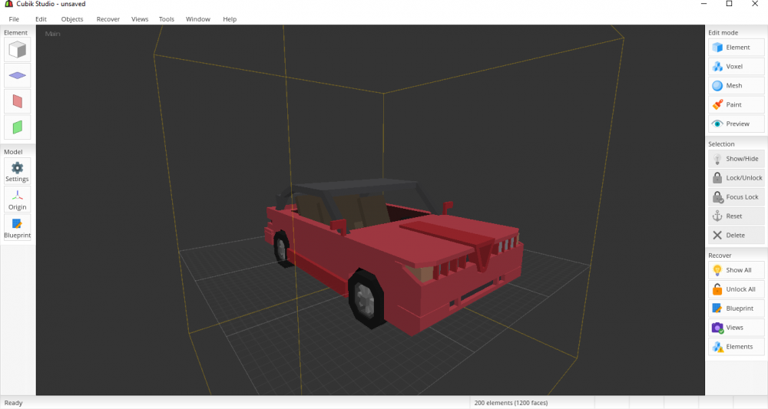Toggle Focus Lock

click(x=736, y=197)
